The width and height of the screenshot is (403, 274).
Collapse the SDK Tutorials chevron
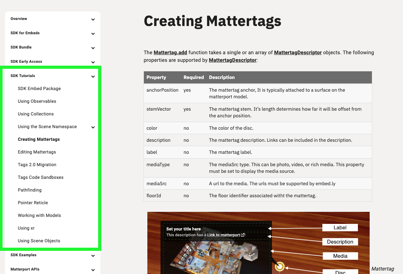93,76
